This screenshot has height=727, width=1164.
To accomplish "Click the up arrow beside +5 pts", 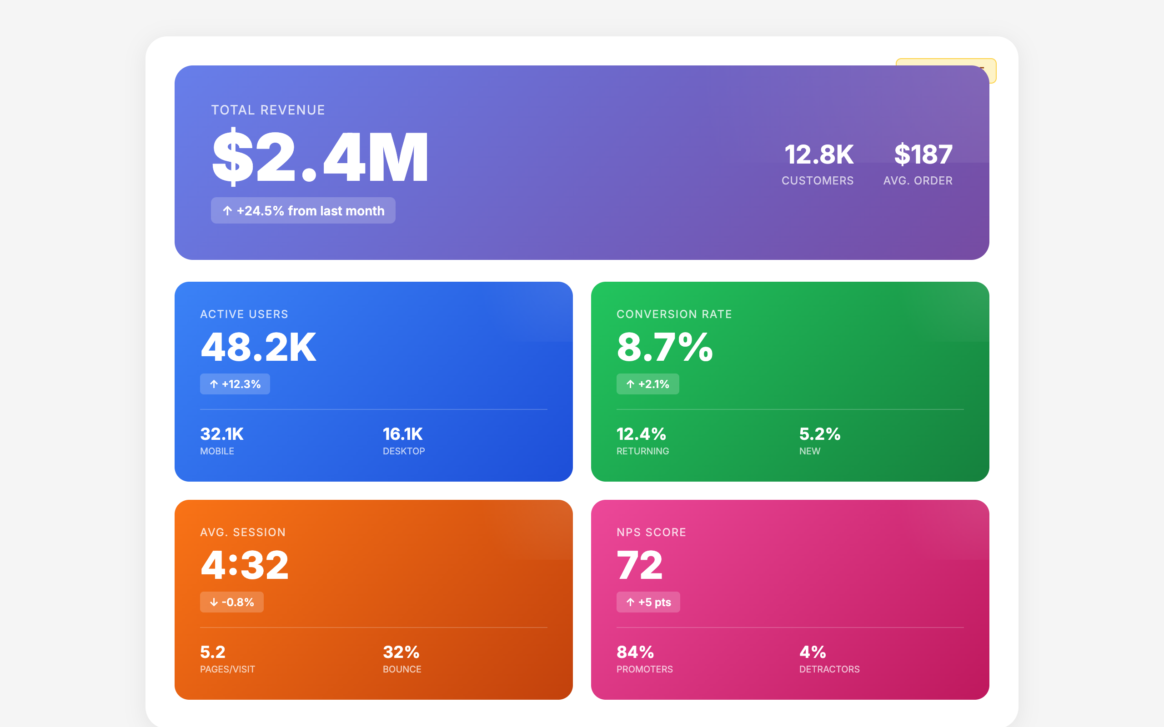I will pos(630,602).
